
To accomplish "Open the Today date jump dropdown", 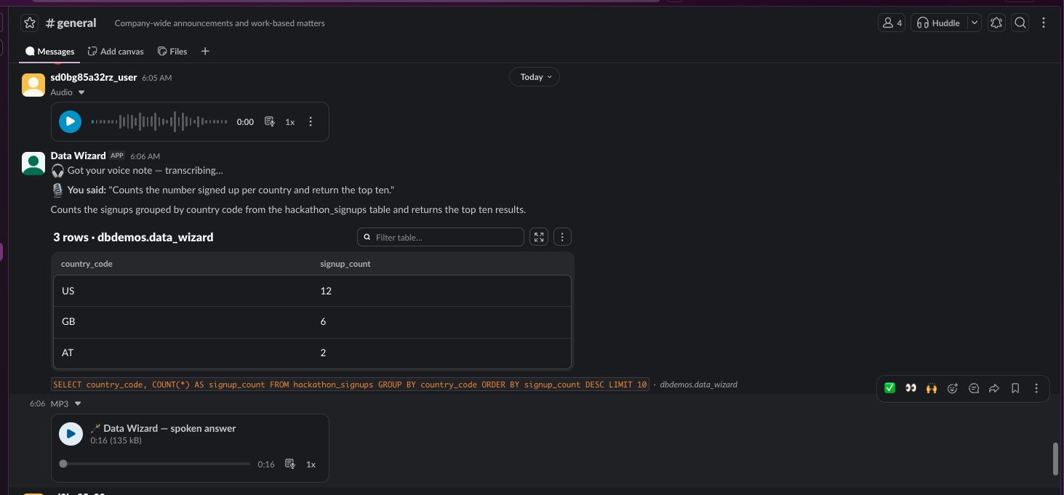I will point(535,77).
